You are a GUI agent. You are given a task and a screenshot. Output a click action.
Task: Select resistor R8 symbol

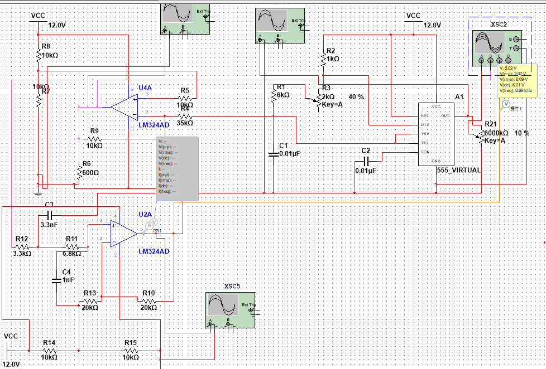39,55
